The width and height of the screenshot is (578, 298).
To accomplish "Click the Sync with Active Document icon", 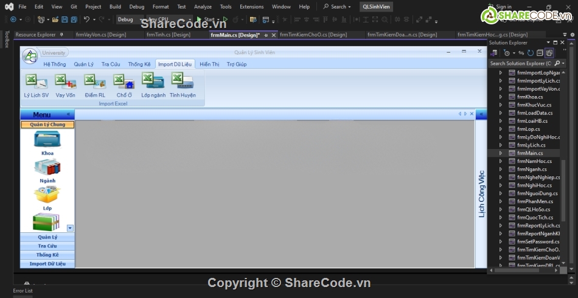I will 521,53.
